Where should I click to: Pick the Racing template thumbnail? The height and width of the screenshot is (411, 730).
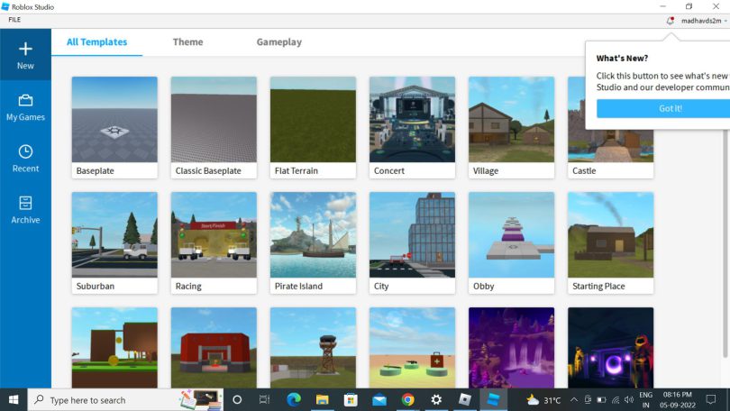click(214, 234)
